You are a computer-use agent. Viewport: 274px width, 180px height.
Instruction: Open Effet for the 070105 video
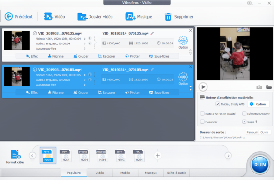pos(32,93)
